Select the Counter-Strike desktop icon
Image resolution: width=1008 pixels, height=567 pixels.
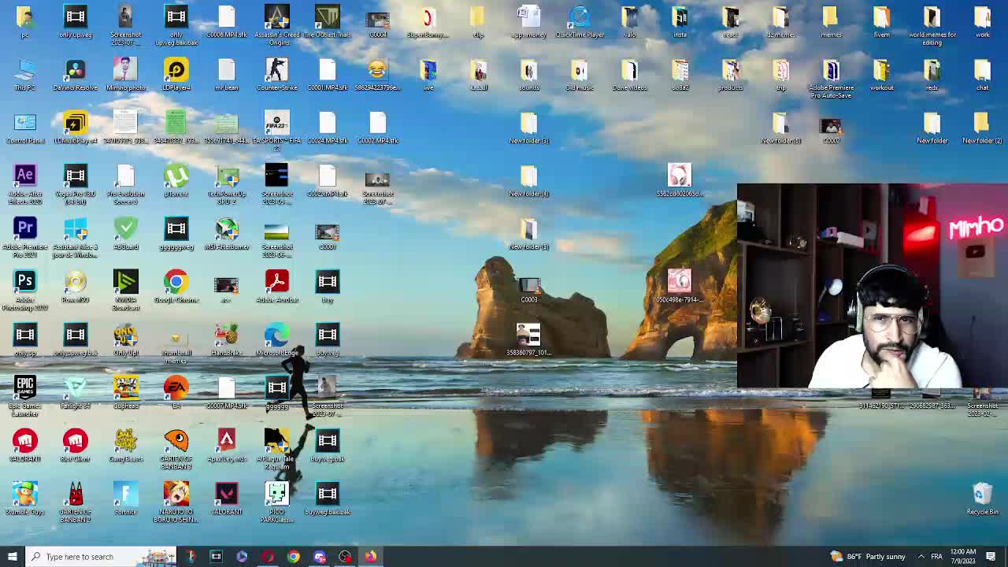coord(276,72)
